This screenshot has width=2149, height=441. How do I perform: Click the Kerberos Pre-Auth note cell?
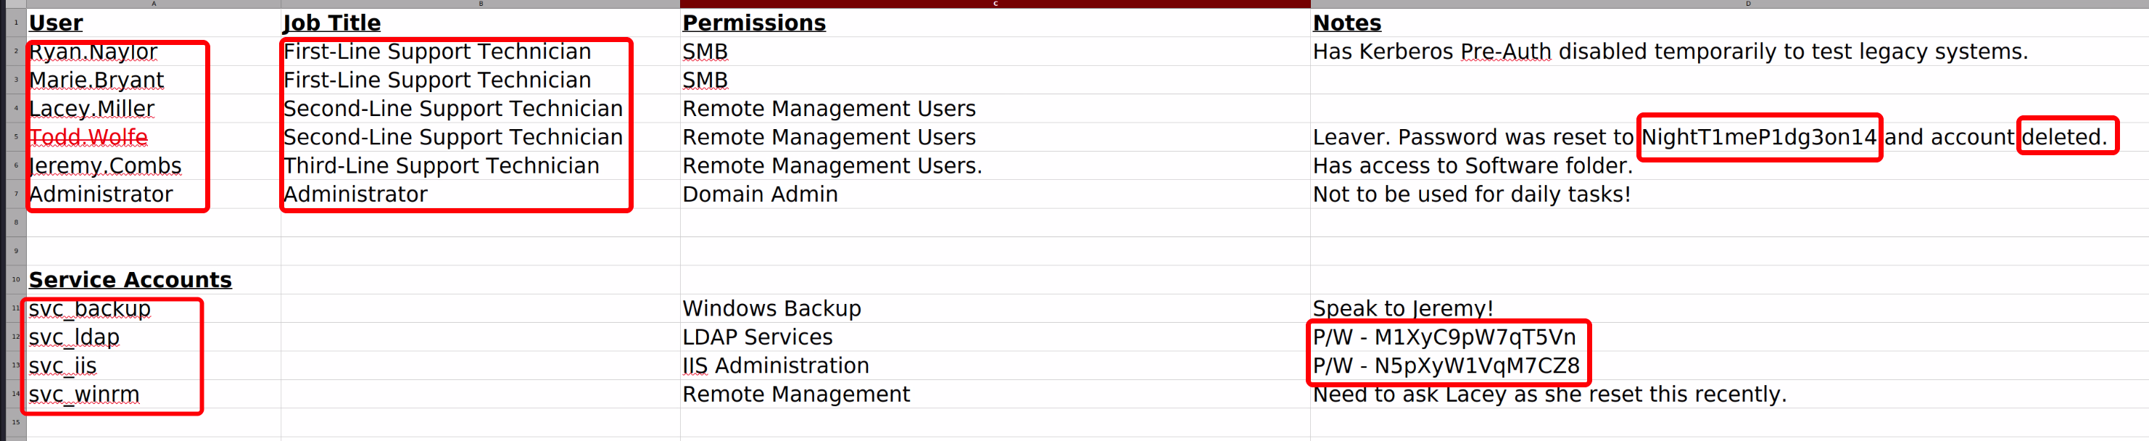(x=1668, y=51)
